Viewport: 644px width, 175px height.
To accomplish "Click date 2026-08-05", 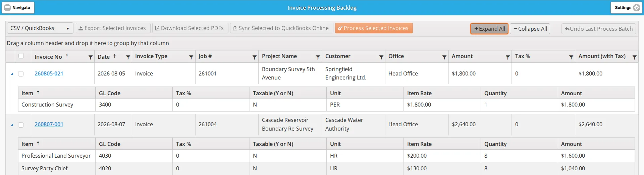I will click(111, 73).
